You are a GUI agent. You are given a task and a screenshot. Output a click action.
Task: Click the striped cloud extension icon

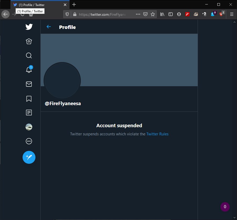pyautogui.click(x=196, y=14)
